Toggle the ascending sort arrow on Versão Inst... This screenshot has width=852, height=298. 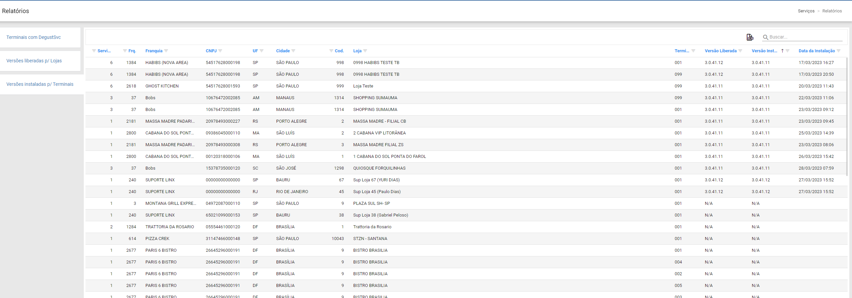[782, 51]
